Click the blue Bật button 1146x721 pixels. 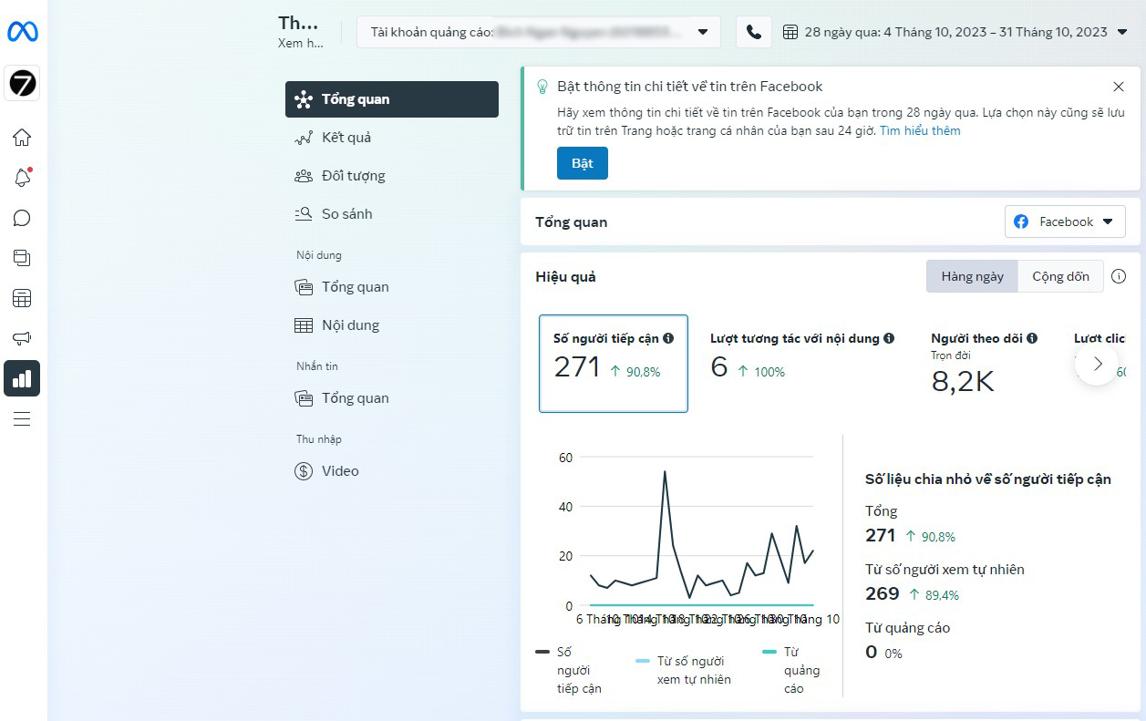coord(582,163)
